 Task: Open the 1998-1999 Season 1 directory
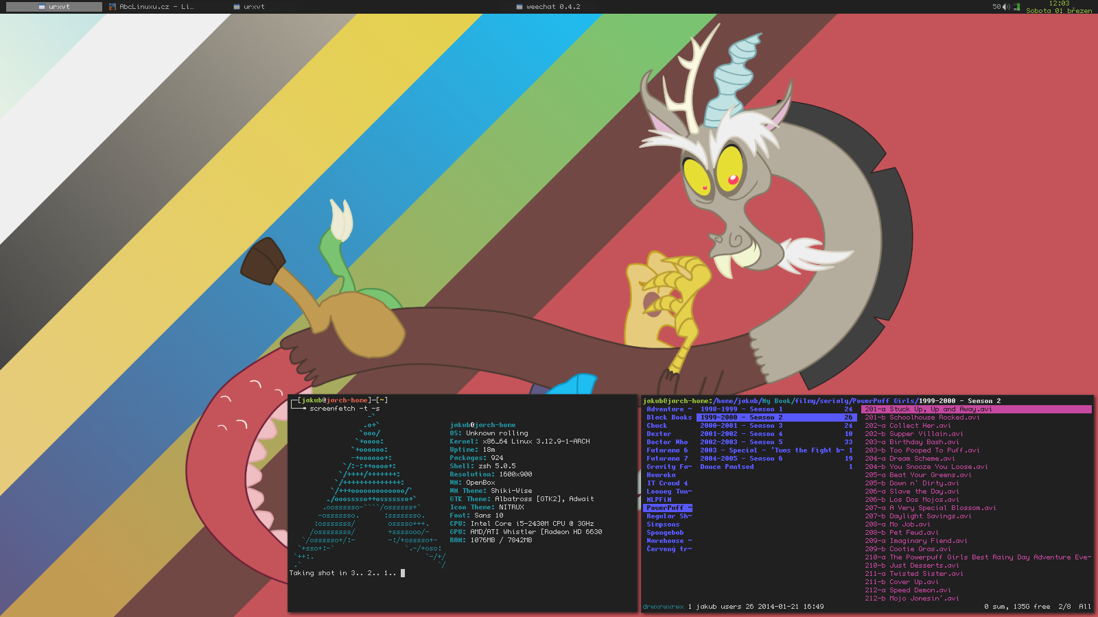tap(776, 409)
